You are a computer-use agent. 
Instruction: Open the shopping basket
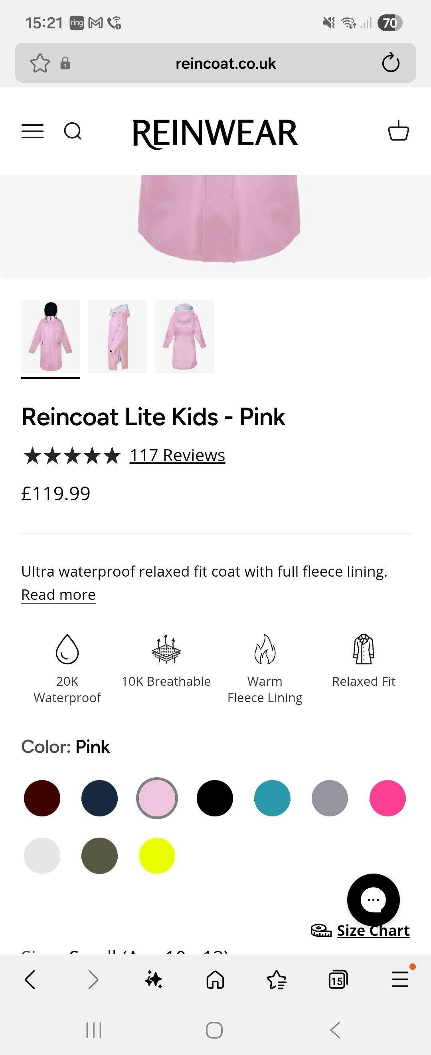click(x=398, y=131)
